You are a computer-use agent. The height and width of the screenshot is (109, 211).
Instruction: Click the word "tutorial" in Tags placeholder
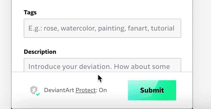pos(163,28)
